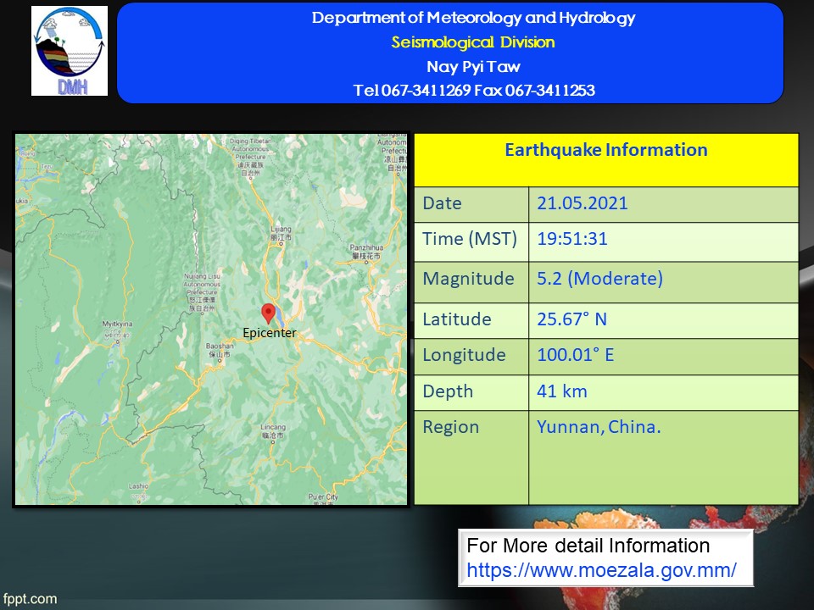Click the region value Yunnan, China.
Image resolution: width=814 pixels, height=610 pixels.
(599, 427)
